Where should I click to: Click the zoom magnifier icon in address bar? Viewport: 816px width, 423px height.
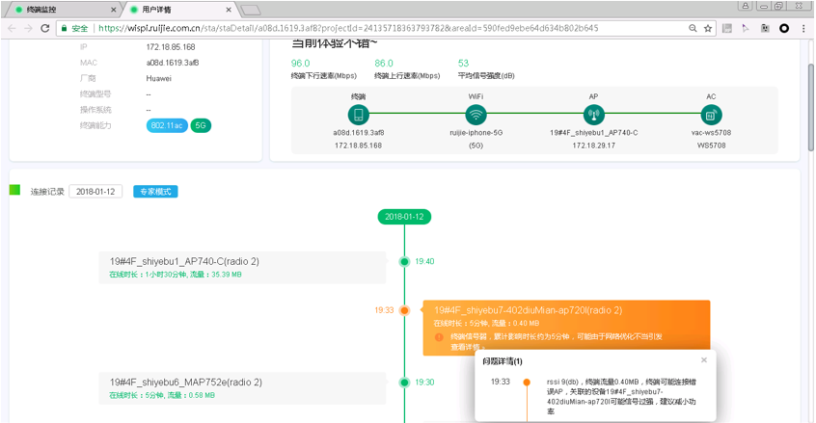(693, 29)
